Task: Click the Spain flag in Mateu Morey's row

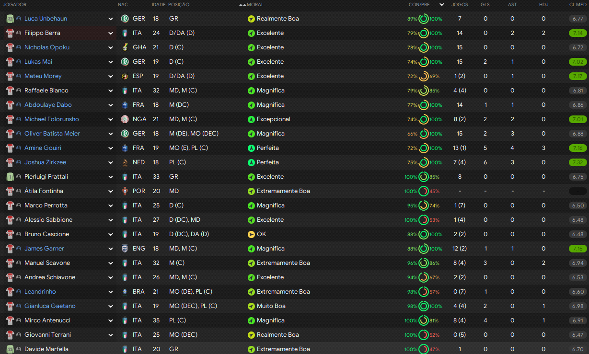Action: click(125, 76)
